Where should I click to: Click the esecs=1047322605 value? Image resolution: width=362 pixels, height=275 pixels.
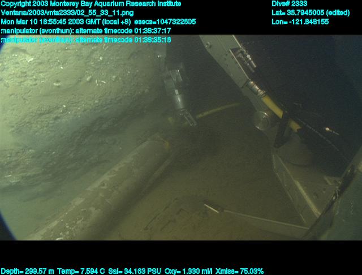point(165,22)
